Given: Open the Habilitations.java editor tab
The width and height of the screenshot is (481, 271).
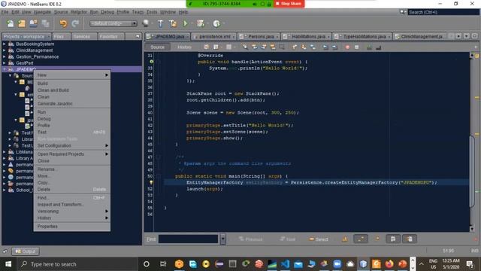Looking at the screenshot, I should coord(307,37).
